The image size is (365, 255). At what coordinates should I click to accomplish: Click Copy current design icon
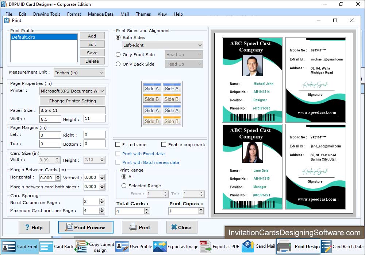(81, 246)
